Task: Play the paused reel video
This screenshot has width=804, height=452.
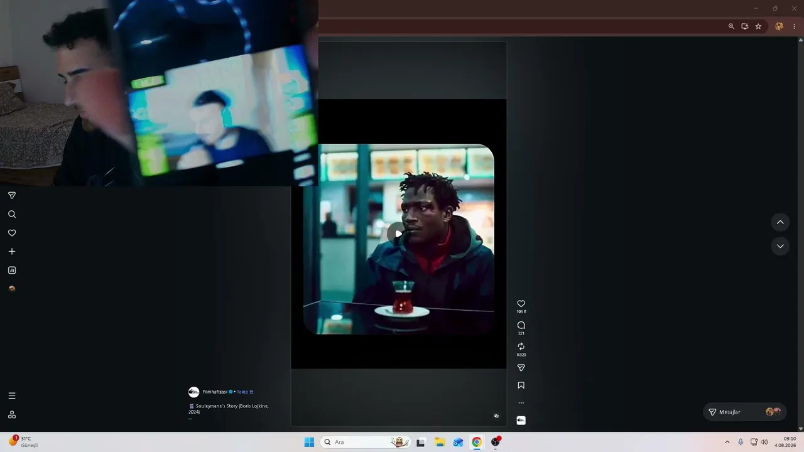Action: (398, 234)
